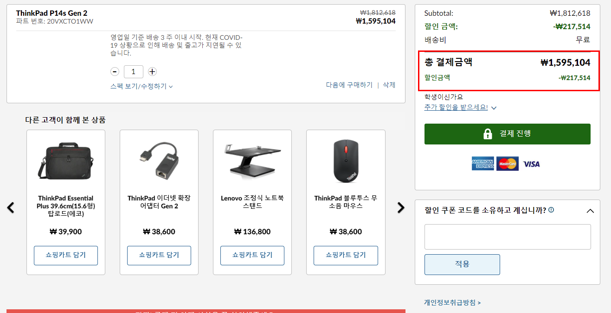Click ThinkPad Essential Plus 39.6cm product name

(x=66, y=206)
